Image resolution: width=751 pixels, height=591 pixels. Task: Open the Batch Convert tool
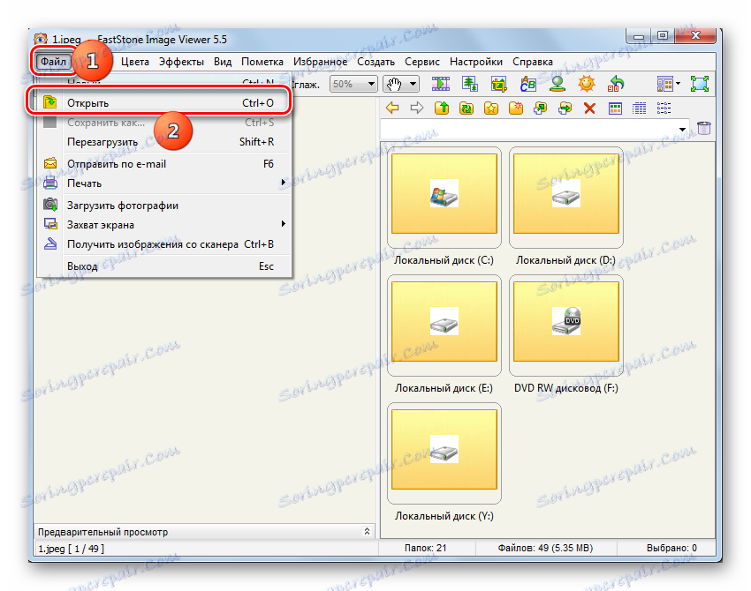(x=468, y=83)
